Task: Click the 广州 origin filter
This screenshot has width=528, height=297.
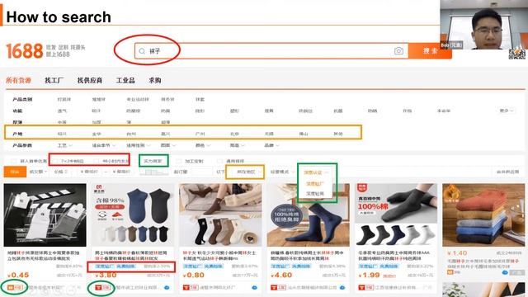Action: coord(200,134)
